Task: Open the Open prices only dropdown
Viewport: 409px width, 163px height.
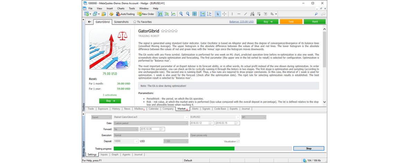Action: pyautogui.click(x=215, y=135)
